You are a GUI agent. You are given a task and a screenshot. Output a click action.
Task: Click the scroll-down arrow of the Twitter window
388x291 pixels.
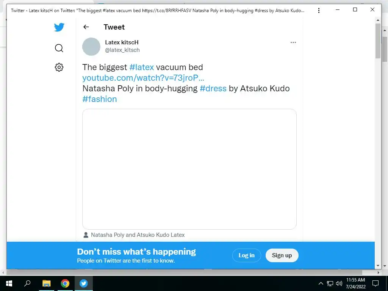[378, 266]
